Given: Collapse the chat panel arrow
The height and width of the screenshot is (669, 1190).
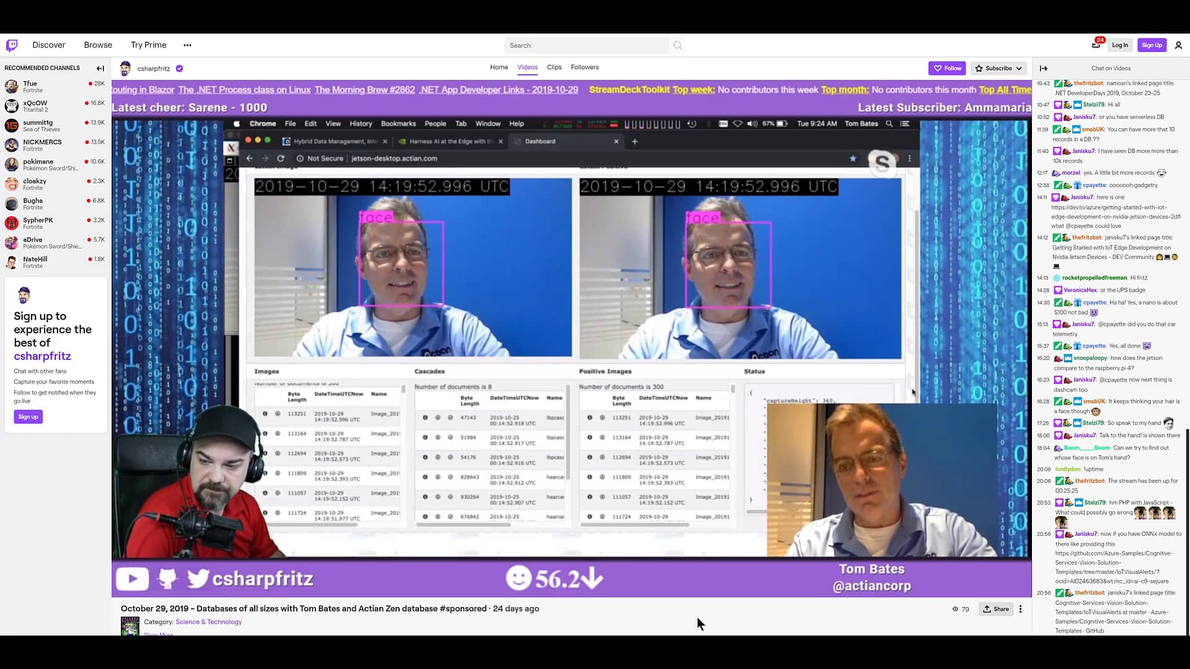Looking at the screenshot, I should (1044, 68).
